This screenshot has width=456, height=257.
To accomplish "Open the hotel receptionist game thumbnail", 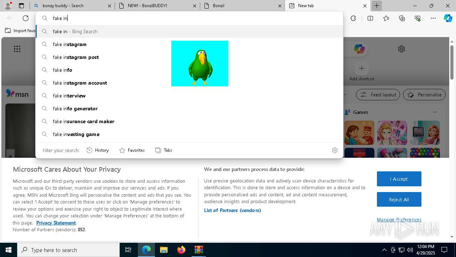I will click(359, 133).
